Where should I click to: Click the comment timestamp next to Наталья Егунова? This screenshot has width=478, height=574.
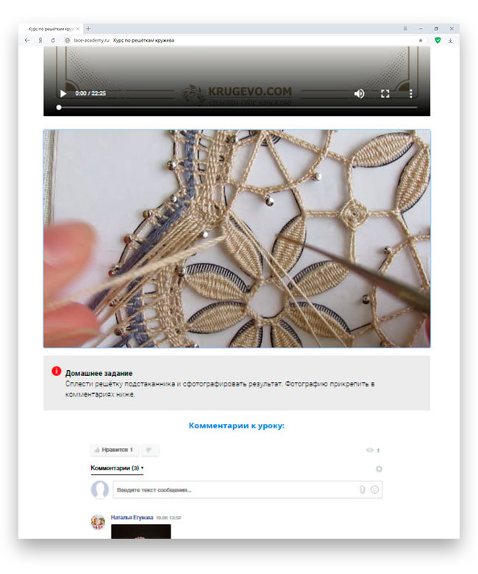tap(168, 517)
